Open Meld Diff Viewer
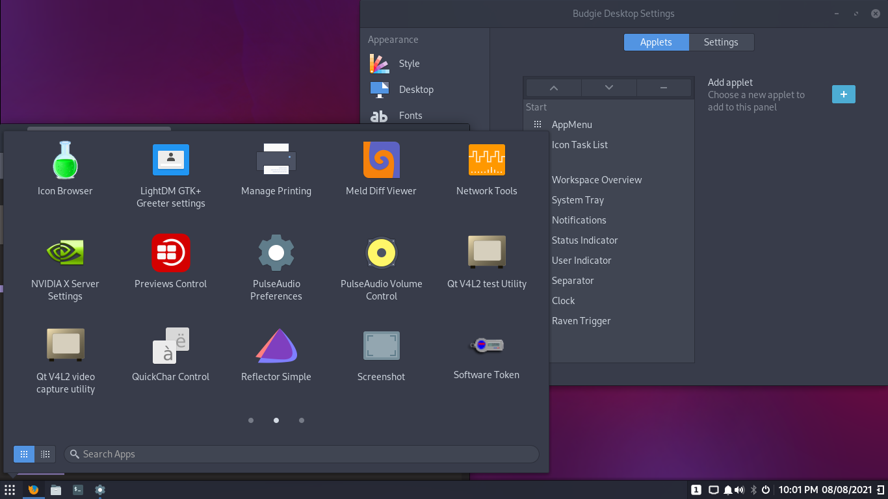Image resolution: width=888 pixels, height=499 pixels. 381,168
